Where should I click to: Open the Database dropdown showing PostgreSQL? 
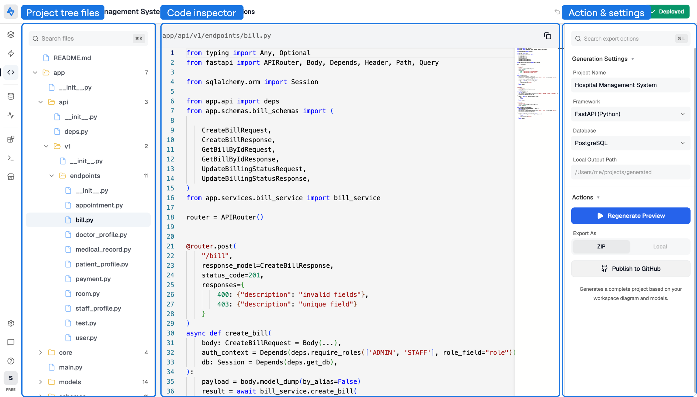[x=631, y=143]
